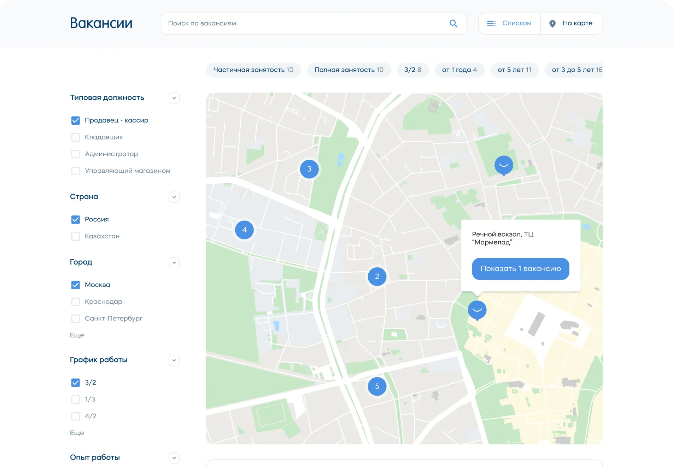This screenshot has height=467, width=673.
Task: Open the map cluster marker numbered 4
Action: (244, 230)
